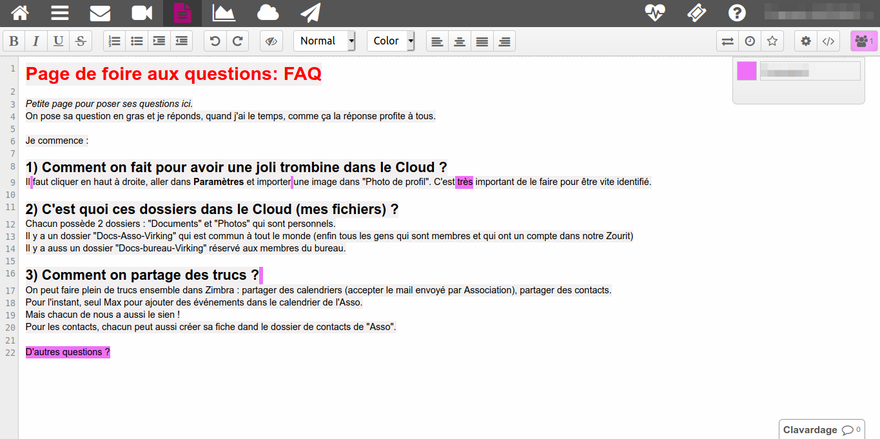Viewport: 880px width, 439px height.
Task: Open the pad settings gear
Action: [805, 41]
